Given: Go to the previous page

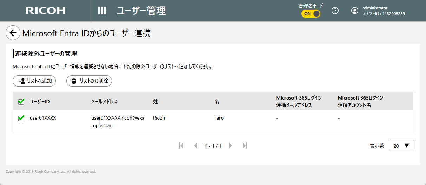Looking at the screenshot, I should (196, 146).
